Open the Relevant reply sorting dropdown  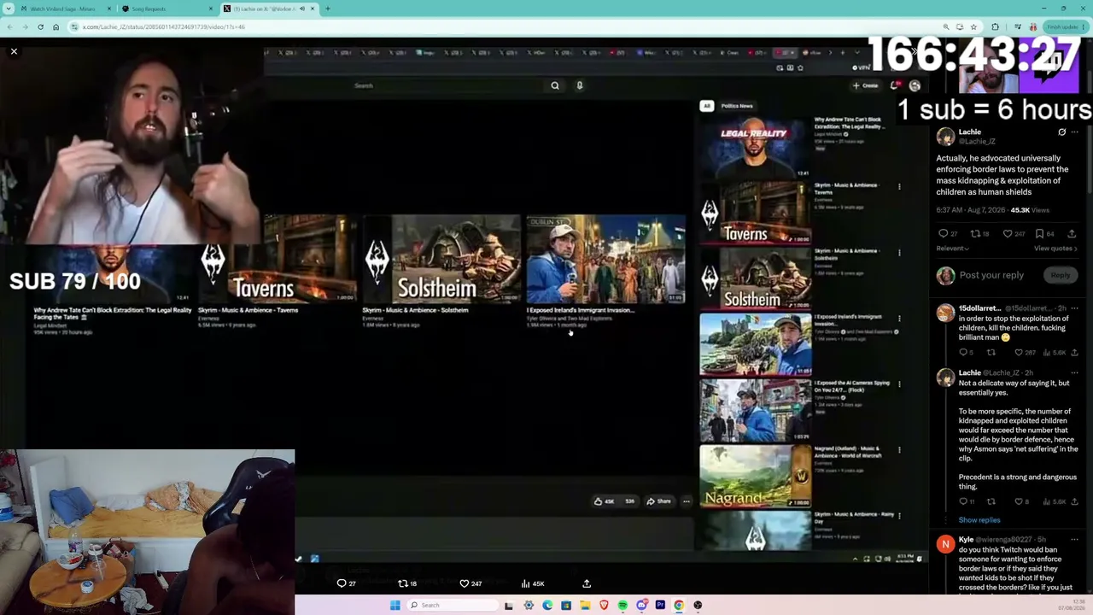[x=953, y=249]
